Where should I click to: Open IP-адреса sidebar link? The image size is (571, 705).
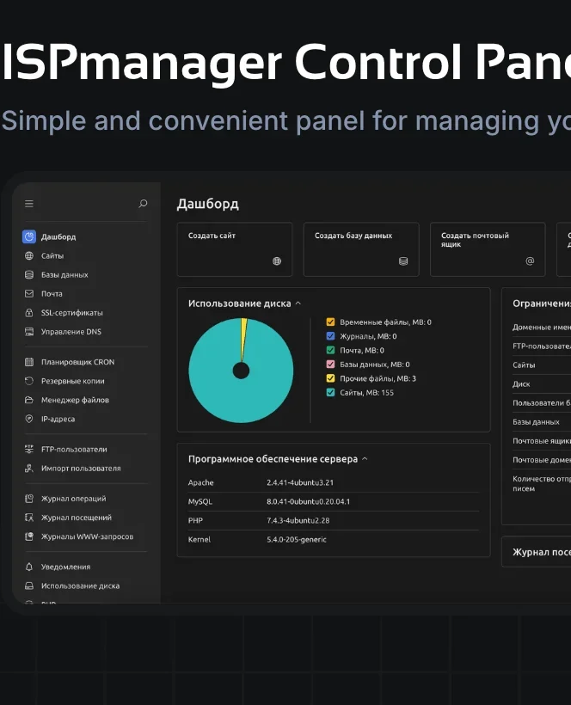tap(58, 419)
